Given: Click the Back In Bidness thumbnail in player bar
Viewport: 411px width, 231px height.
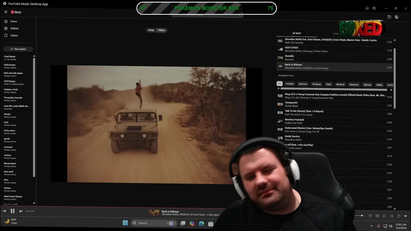Looking at the screenshot, I should tap(154, 213).
